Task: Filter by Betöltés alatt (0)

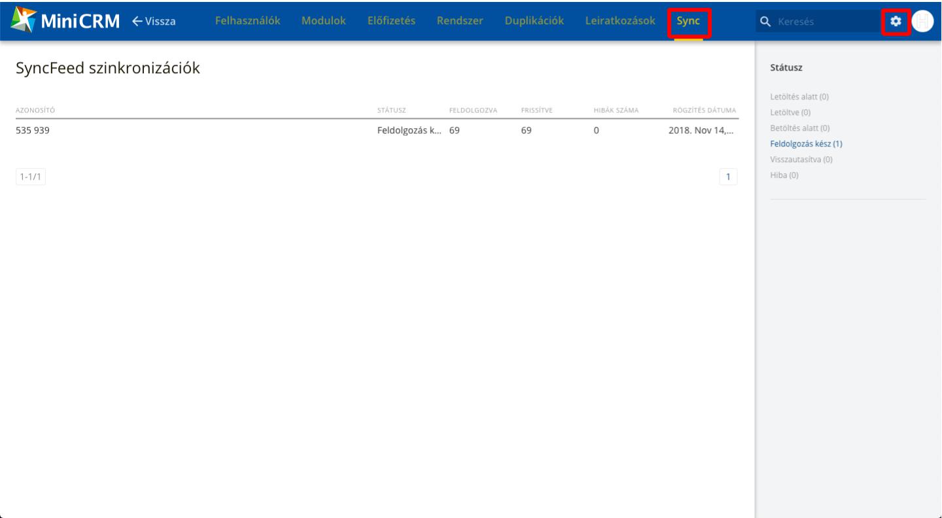Action: pyautogui.click(x=800, y=128)
